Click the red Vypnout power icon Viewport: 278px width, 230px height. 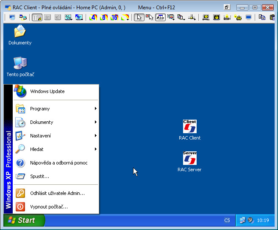20,207
